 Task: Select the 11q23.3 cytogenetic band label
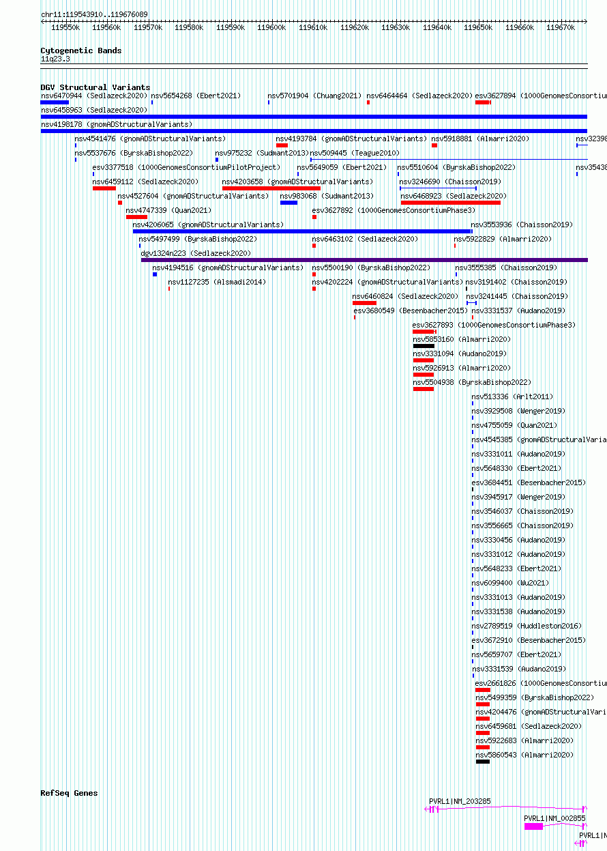tap(55, 59)
